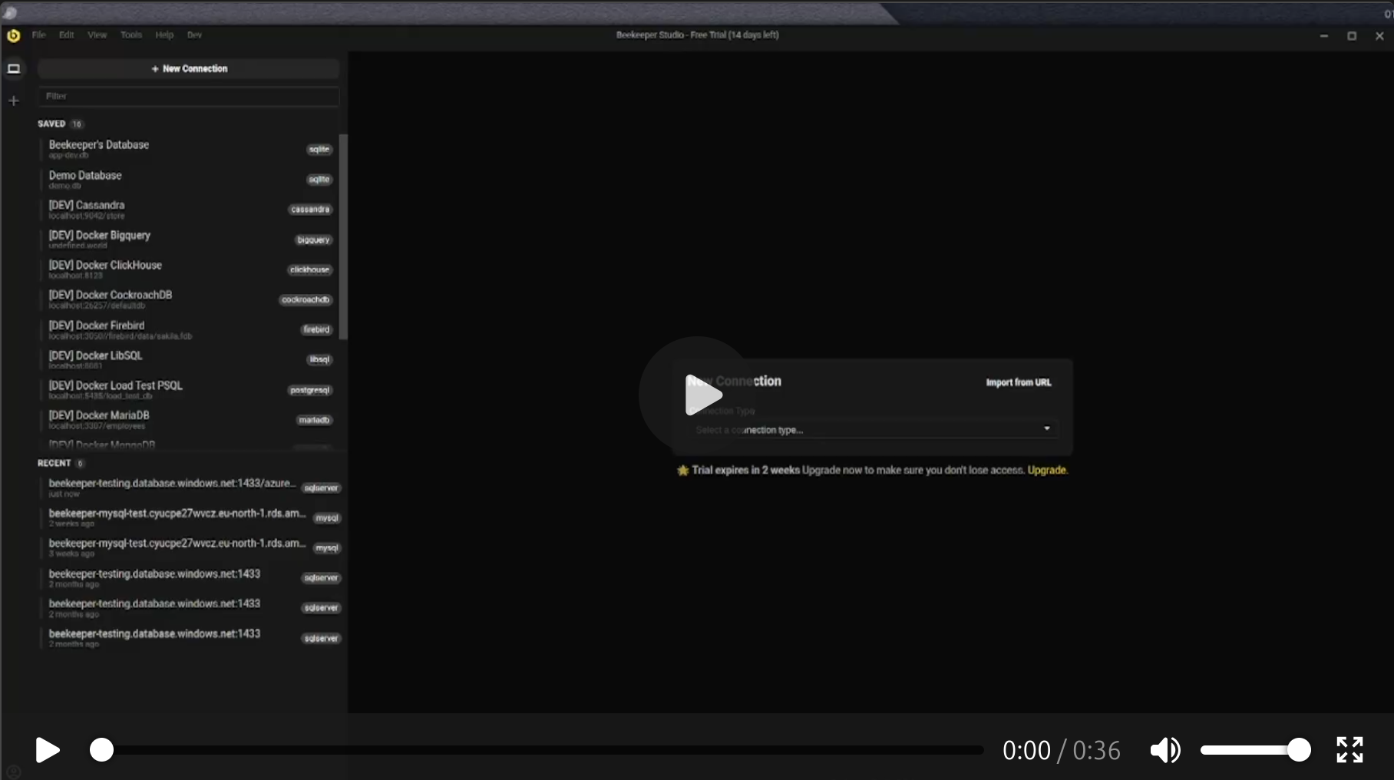The image size is (1394, 780).
Task: Click the restore window icon in title bar
Action: (x=1352, y=36)
